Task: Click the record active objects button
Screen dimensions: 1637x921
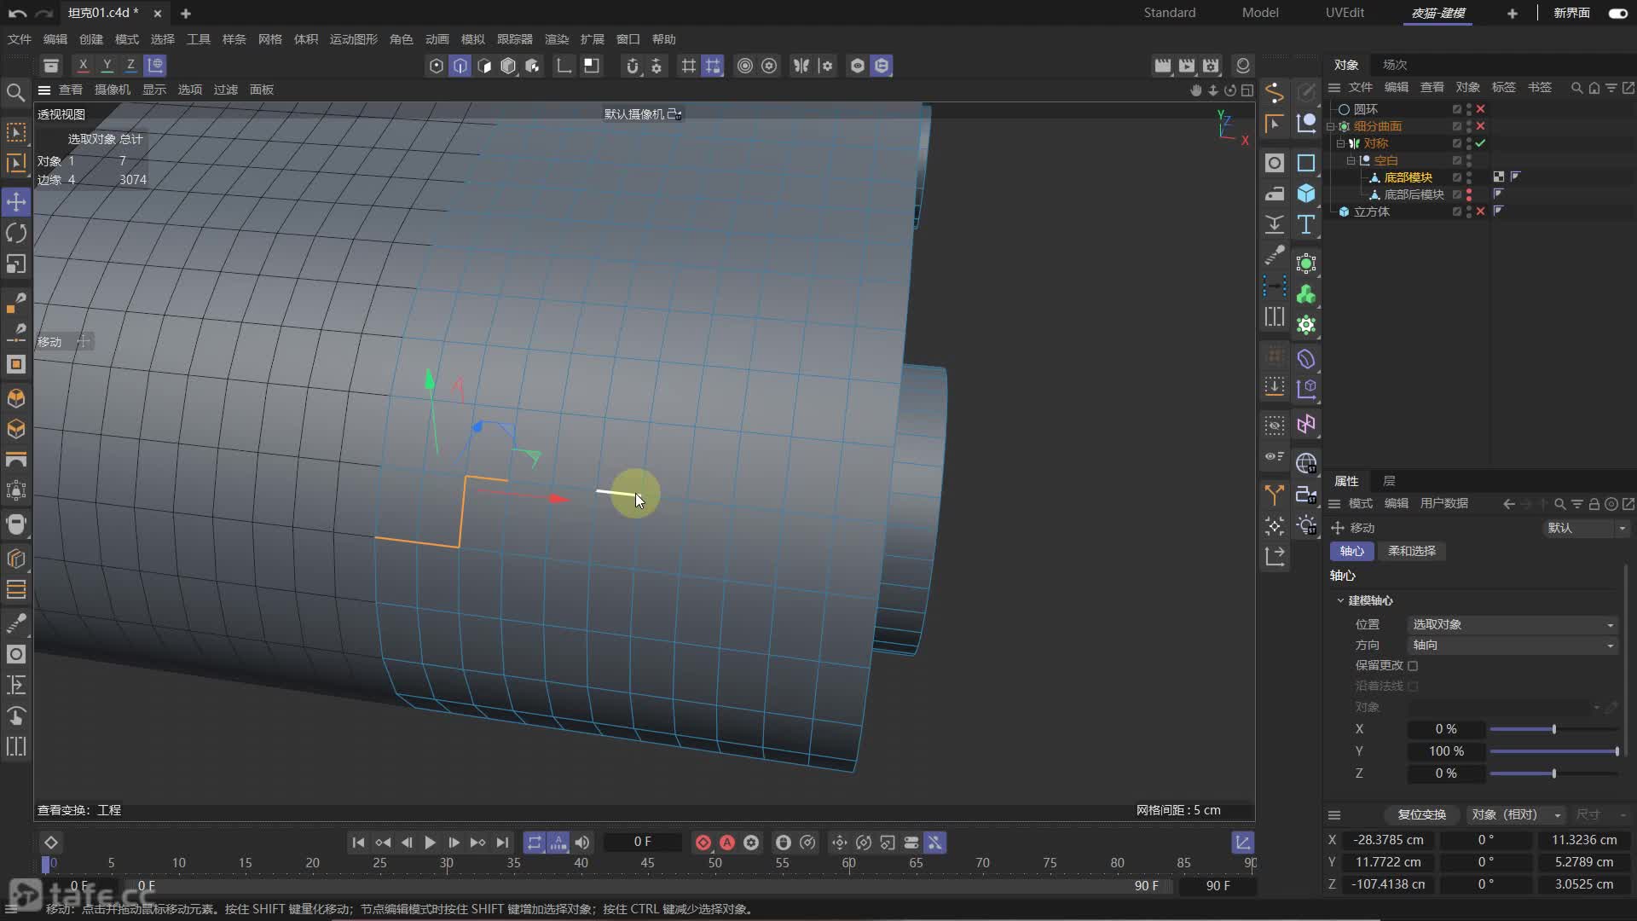Action: click(703, 843)
